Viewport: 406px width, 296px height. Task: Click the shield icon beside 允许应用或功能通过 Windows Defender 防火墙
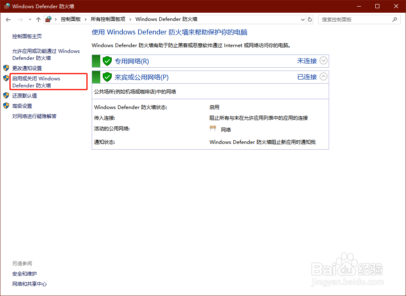[6, 51]
